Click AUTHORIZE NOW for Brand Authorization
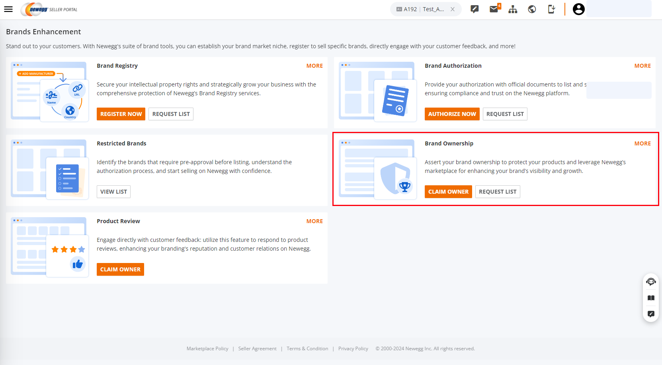The height and width of the screenshot is (365, 662). point(452,114)
